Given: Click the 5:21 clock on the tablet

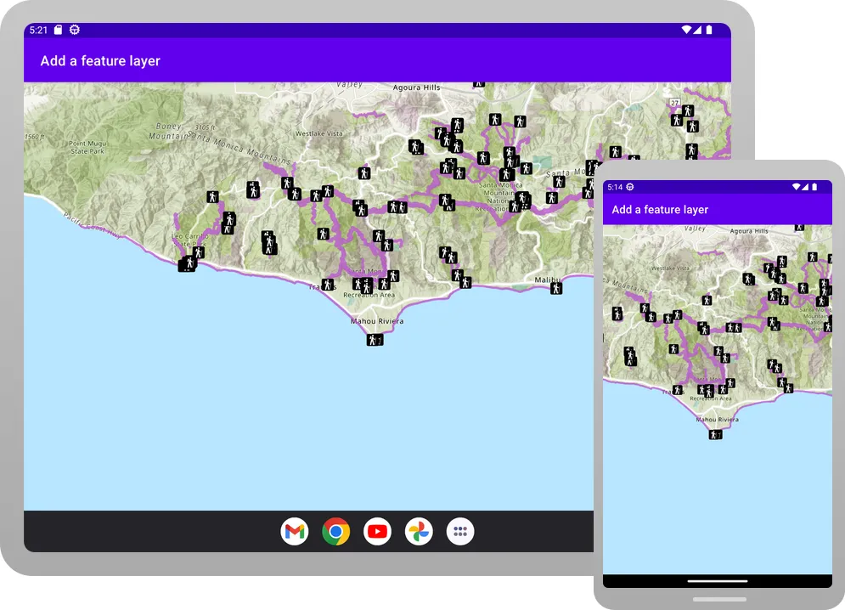Looking at the screenshot, I should click(38, 31).
